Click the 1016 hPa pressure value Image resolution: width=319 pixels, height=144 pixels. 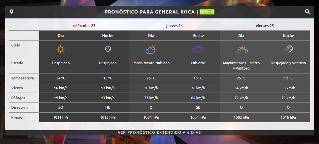288,117
